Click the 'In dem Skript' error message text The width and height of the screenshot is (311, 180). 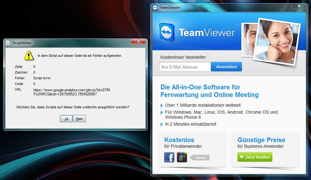tap(80, 56)
